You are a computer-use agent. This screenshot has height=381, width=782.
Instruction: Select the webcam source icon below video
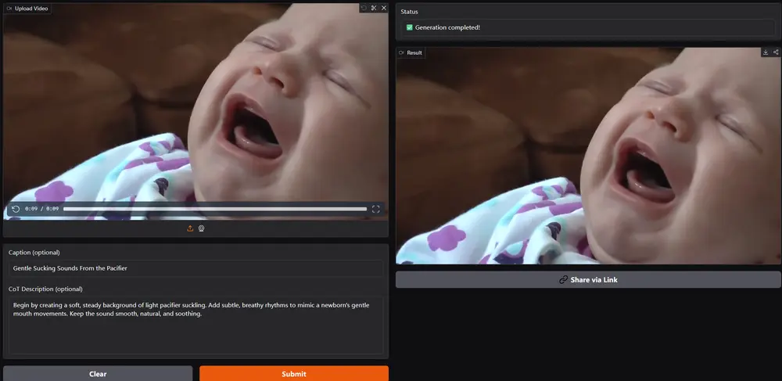201,228
